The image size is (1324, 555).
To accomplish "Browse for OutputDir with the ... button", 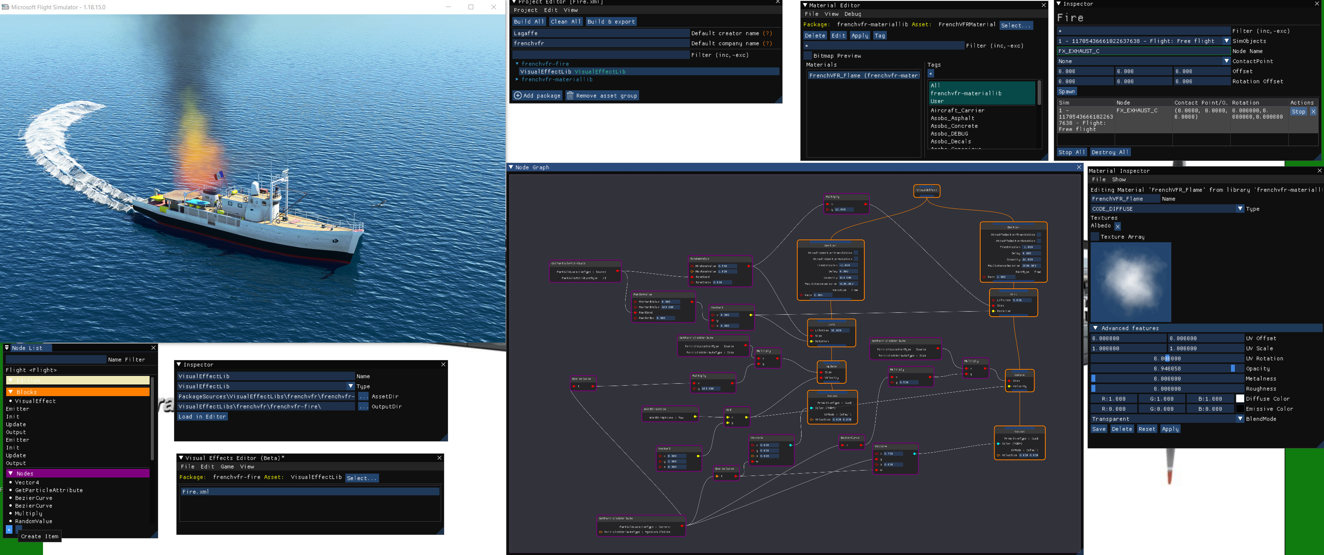I will tap(364, 407).
